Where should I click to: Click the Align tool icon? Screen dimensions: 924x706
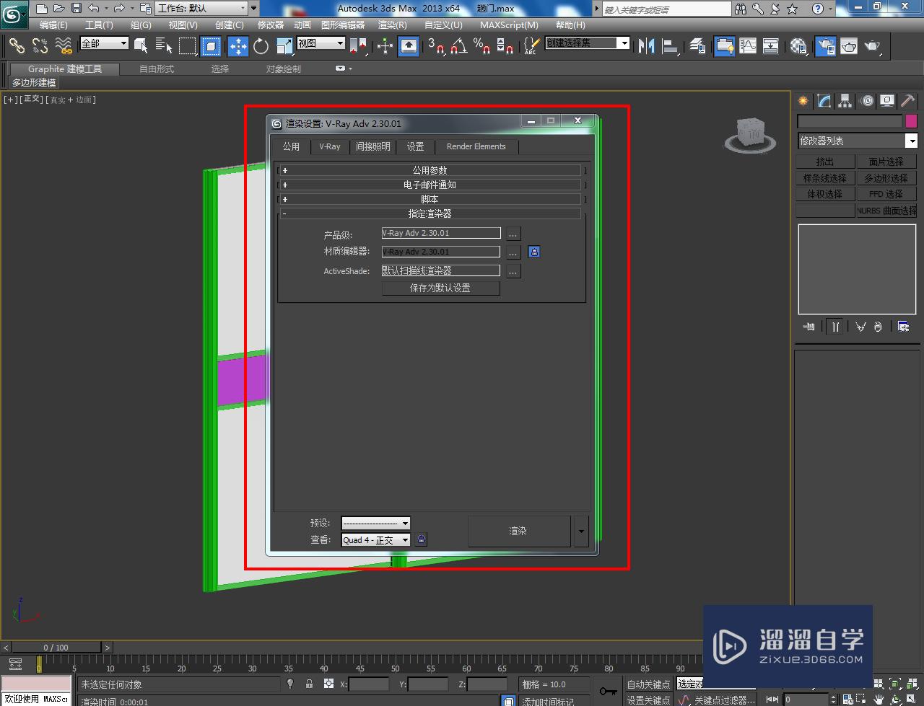(670, 45)
